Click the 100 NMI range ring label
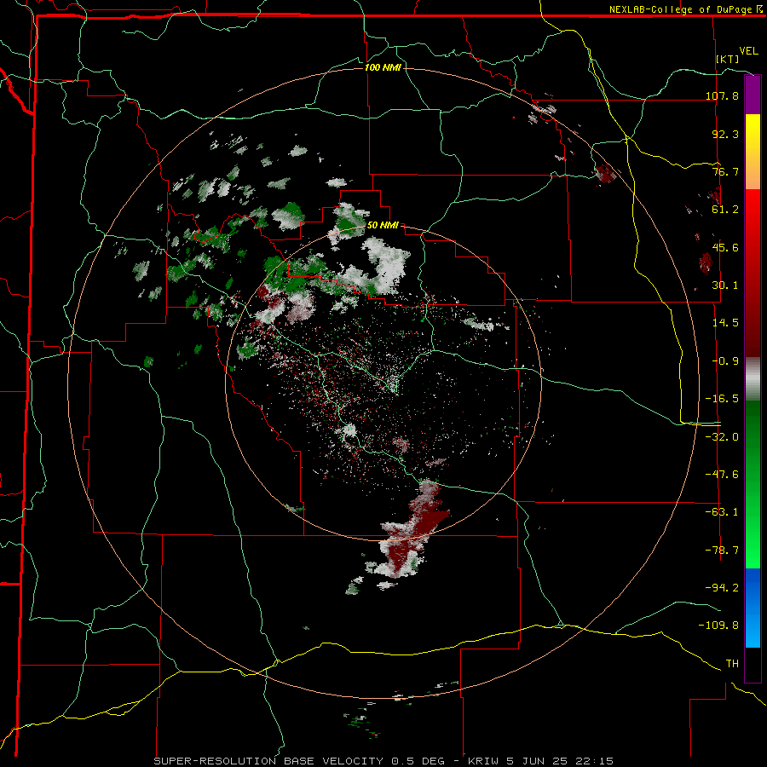 click(x=383, y=67)
